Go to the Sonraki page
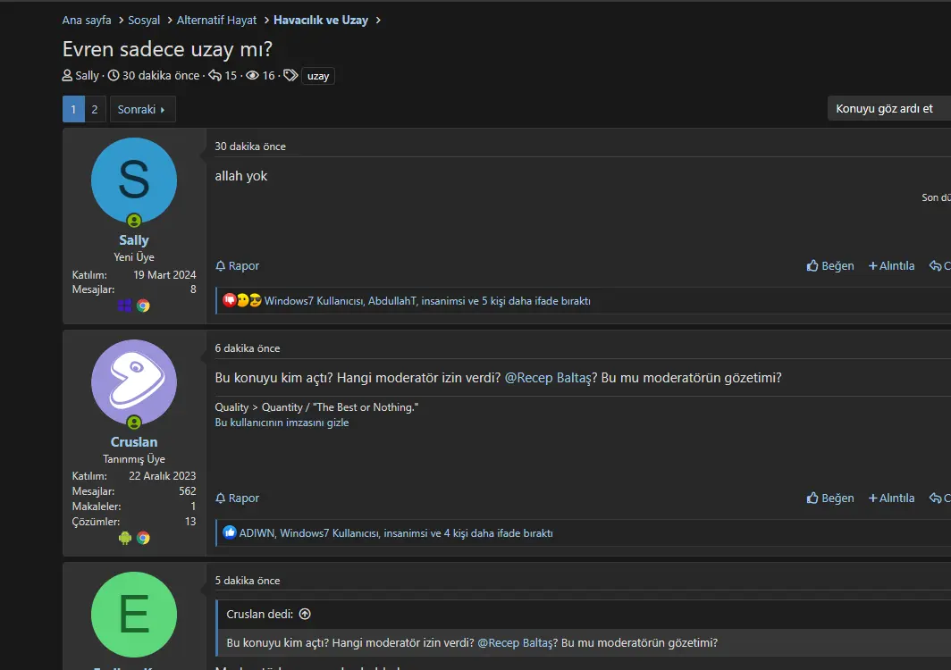The height and width of the screenshot is (670, 951). tap(142, 109)
